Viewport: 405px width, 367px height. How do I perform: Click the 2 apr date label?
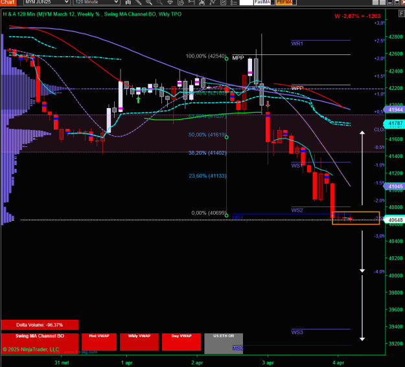(197, 362)
